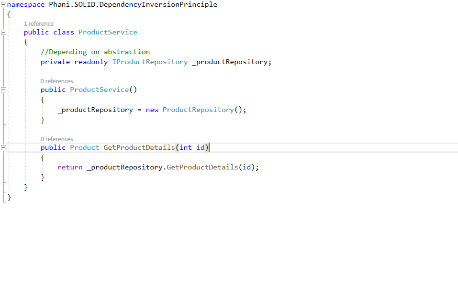The width and height of the screenshot is (458, 292).
Task: Click the "int" parameter type
Action: tap(186, 147)
